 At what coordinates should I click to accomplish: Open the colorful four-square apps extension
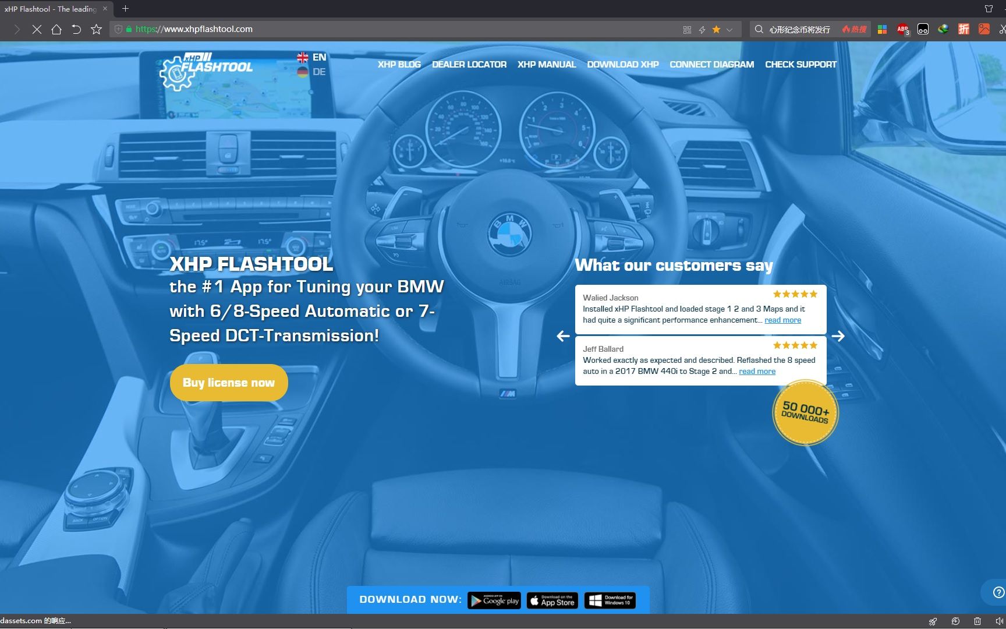click(883, 29)
